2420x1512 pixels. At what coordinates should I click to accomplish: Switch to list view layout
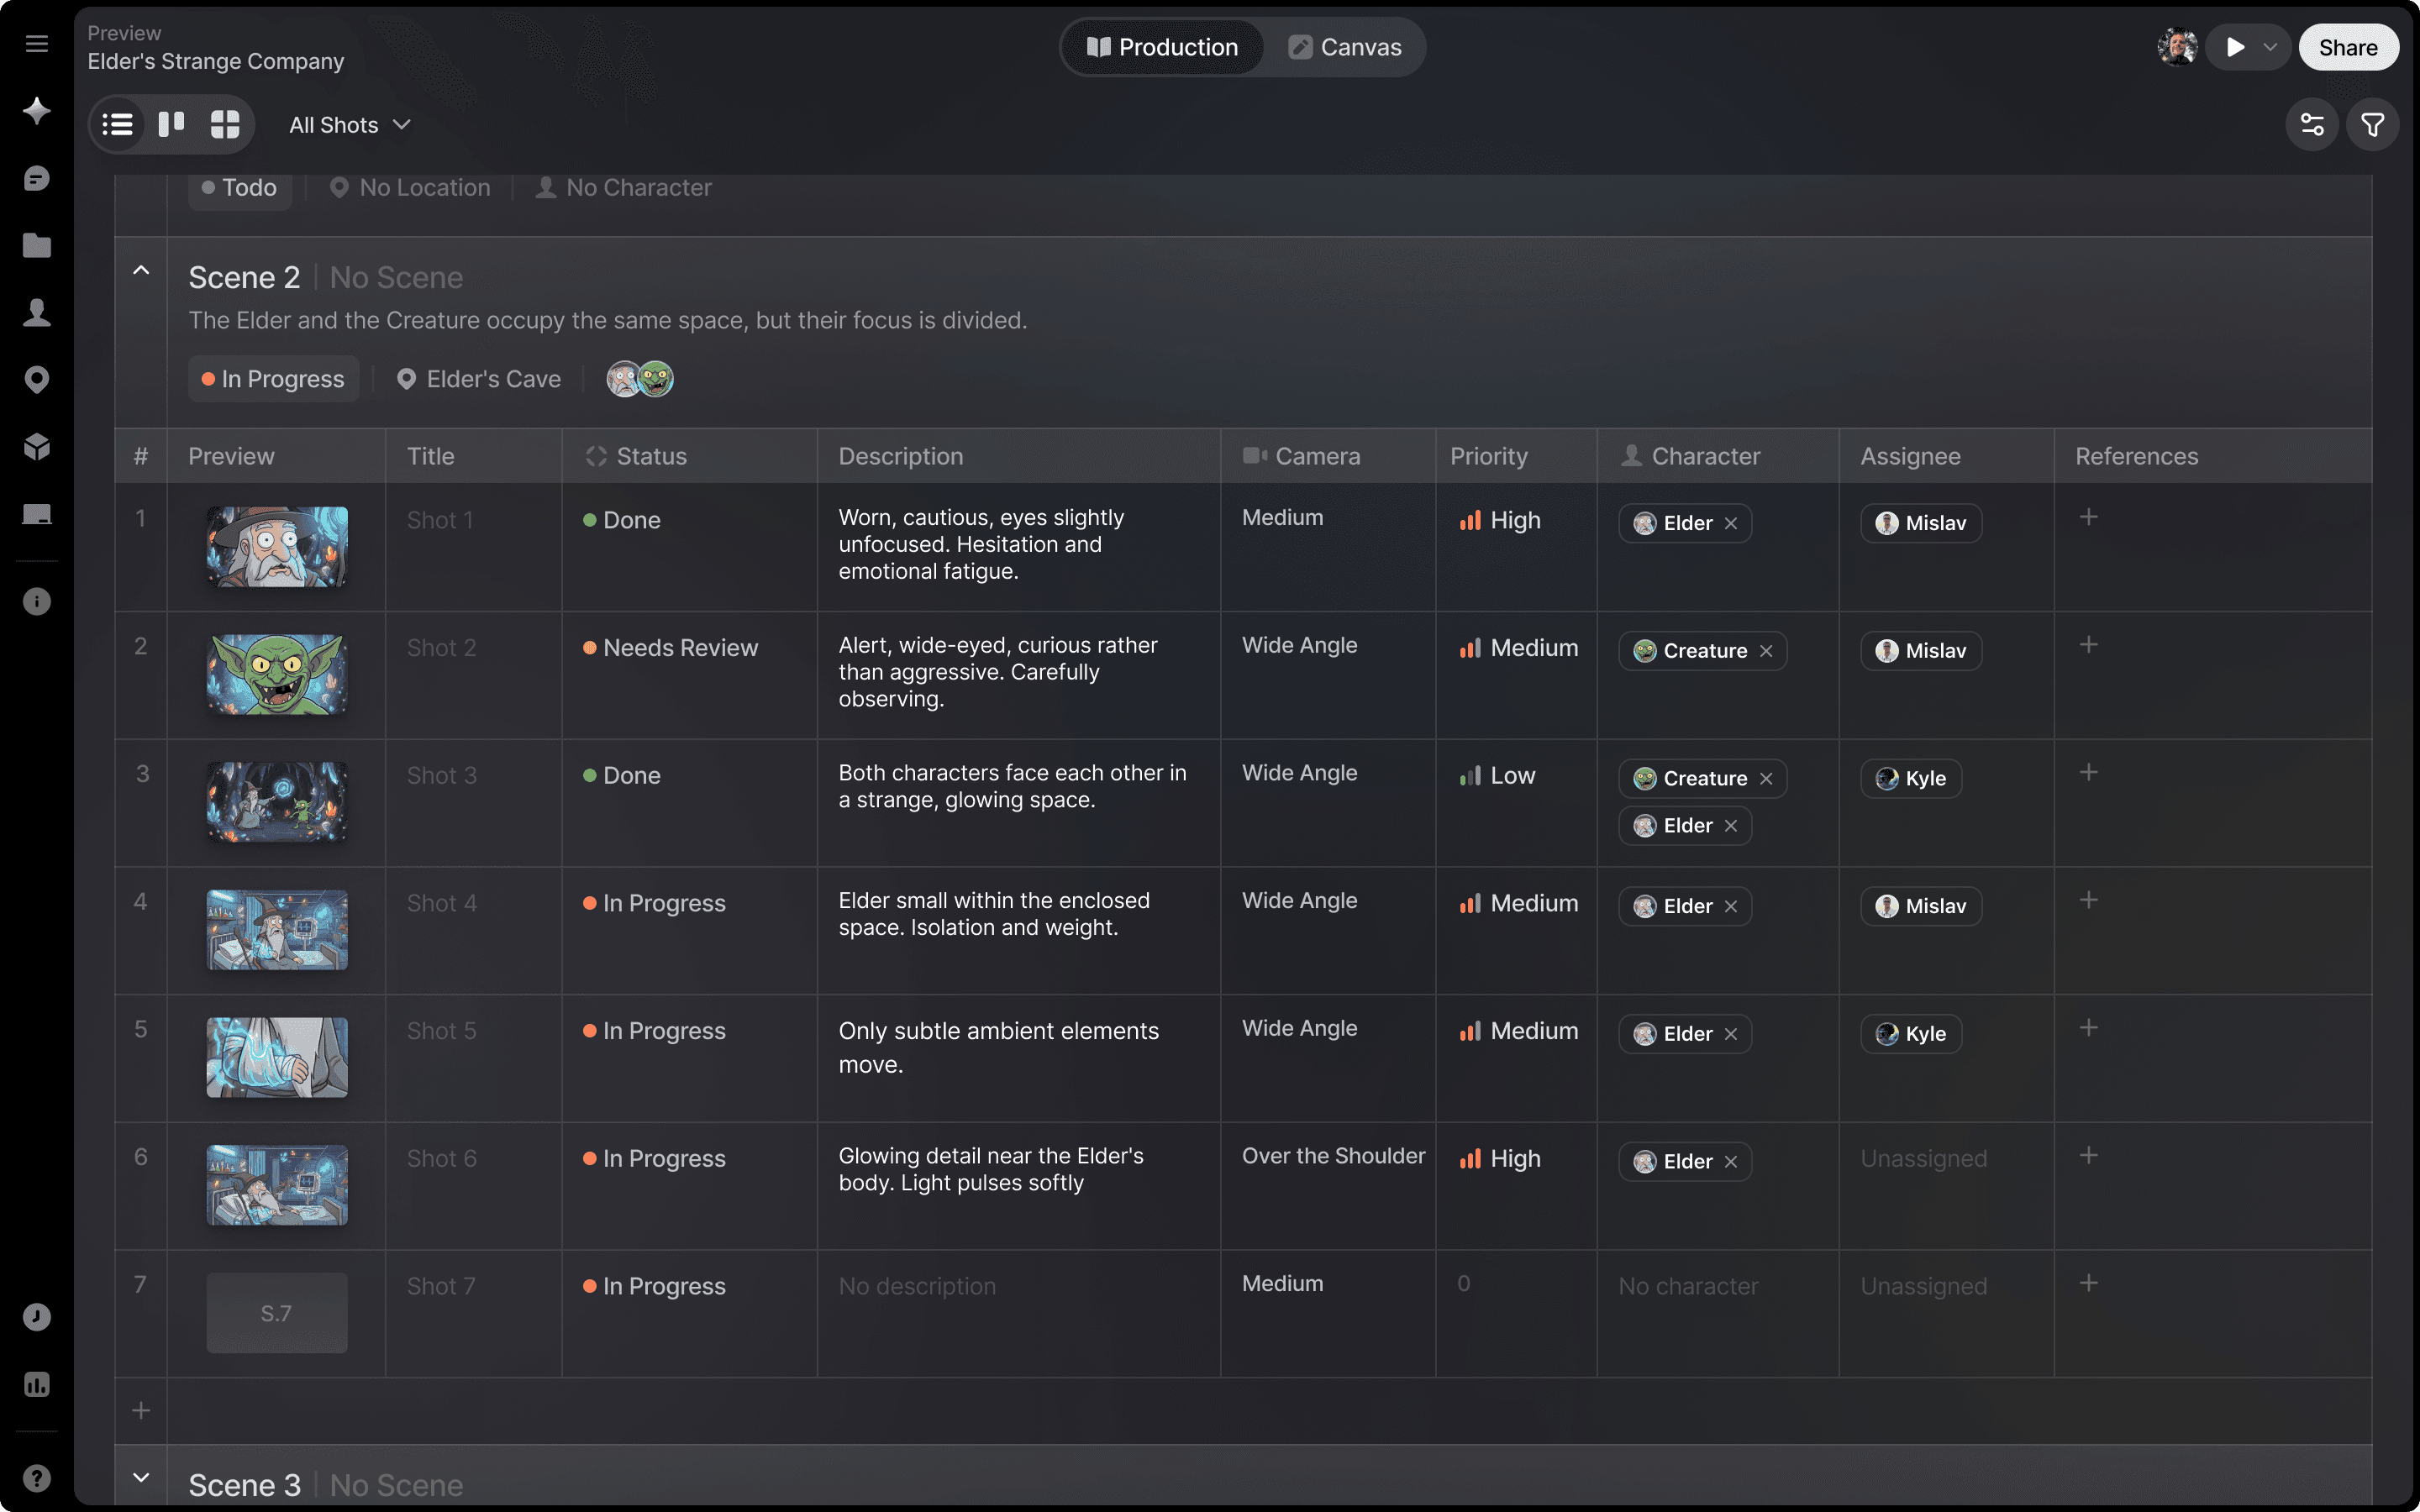coord(117,125)
